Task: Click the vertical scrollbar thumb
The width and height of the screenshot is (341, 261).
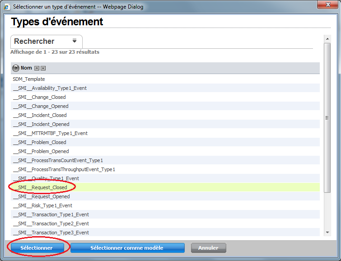Action: pos(327,118)
